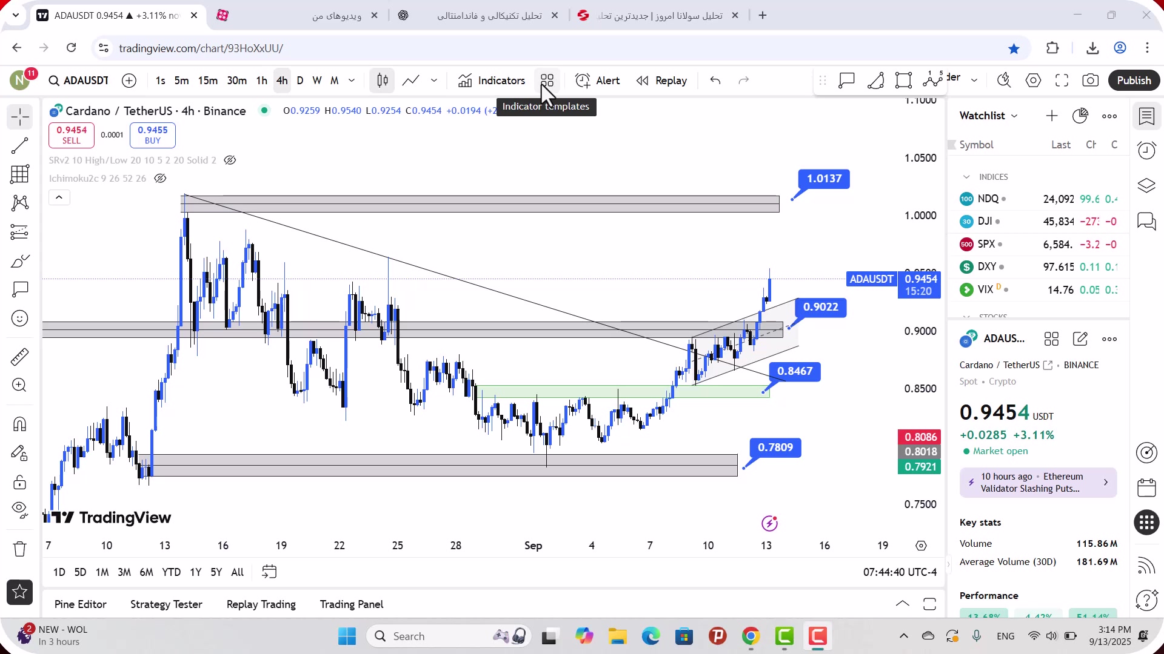Click the 0.9455 BUY button
This screenshot has height=654, width=1164.
[x=153, y=135]
